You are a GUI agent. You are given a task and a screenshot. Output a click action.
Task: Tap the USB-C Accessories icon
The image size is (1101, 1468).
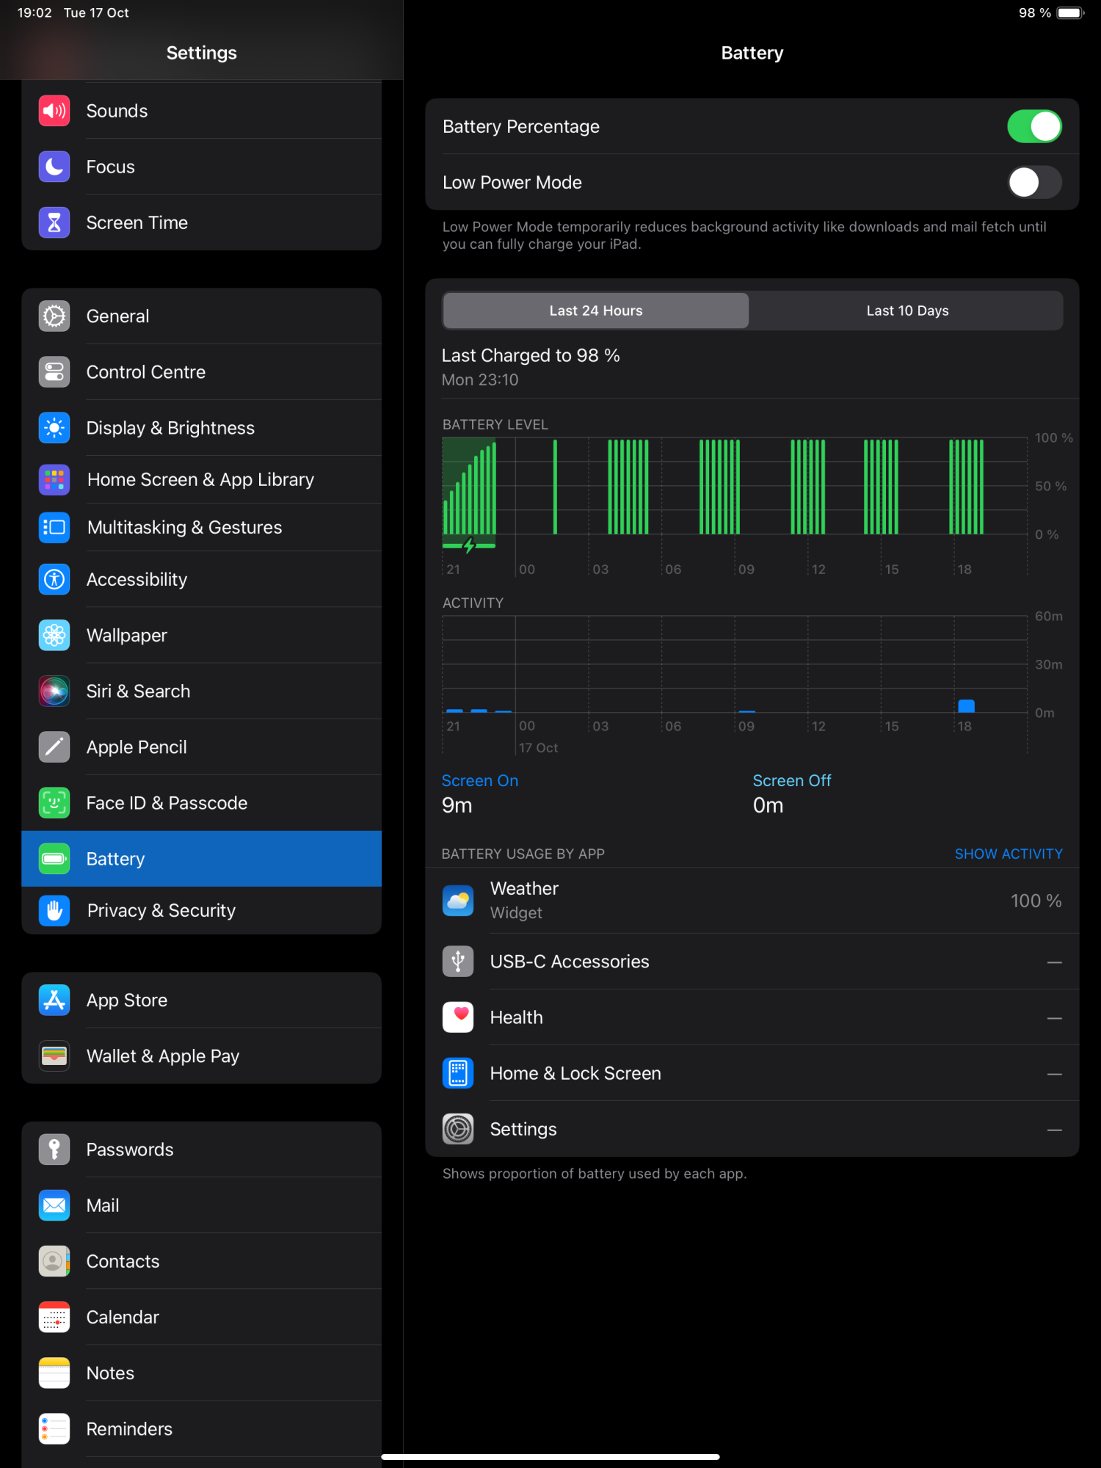pos(458,962)
